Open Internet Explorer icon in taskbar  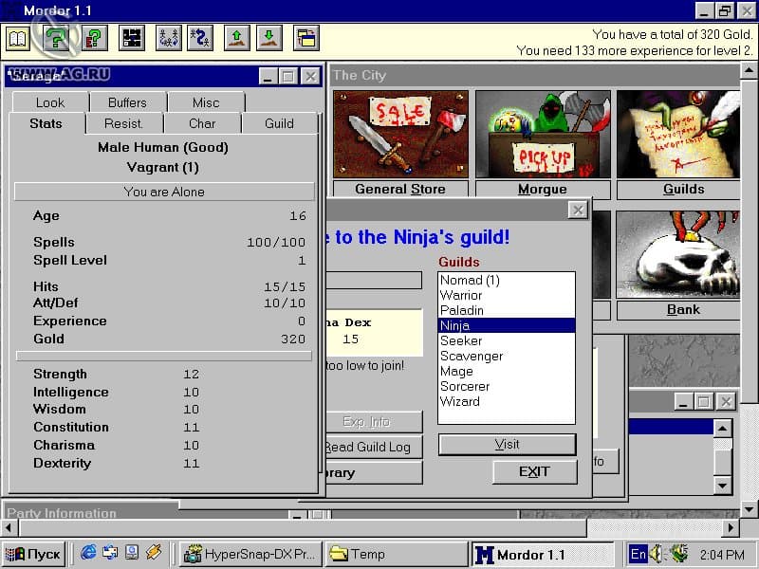click(x=88, y=553)
